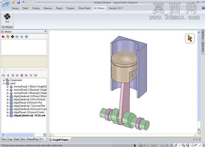Screen dimensions: 205x147
Task: Open the Layers panel tab
Action: pos(11,139)
